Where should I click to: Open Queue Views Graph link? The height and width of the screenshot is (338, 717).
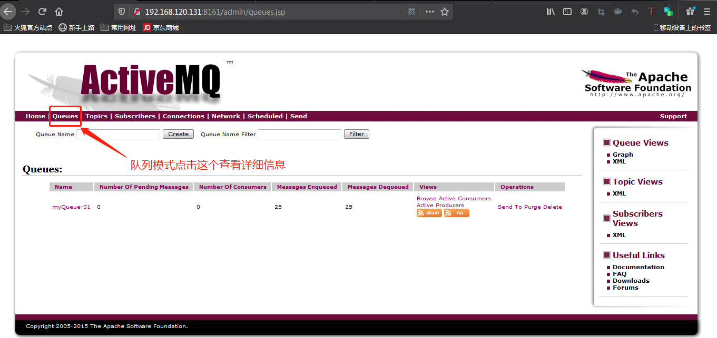tap(623, 155)
